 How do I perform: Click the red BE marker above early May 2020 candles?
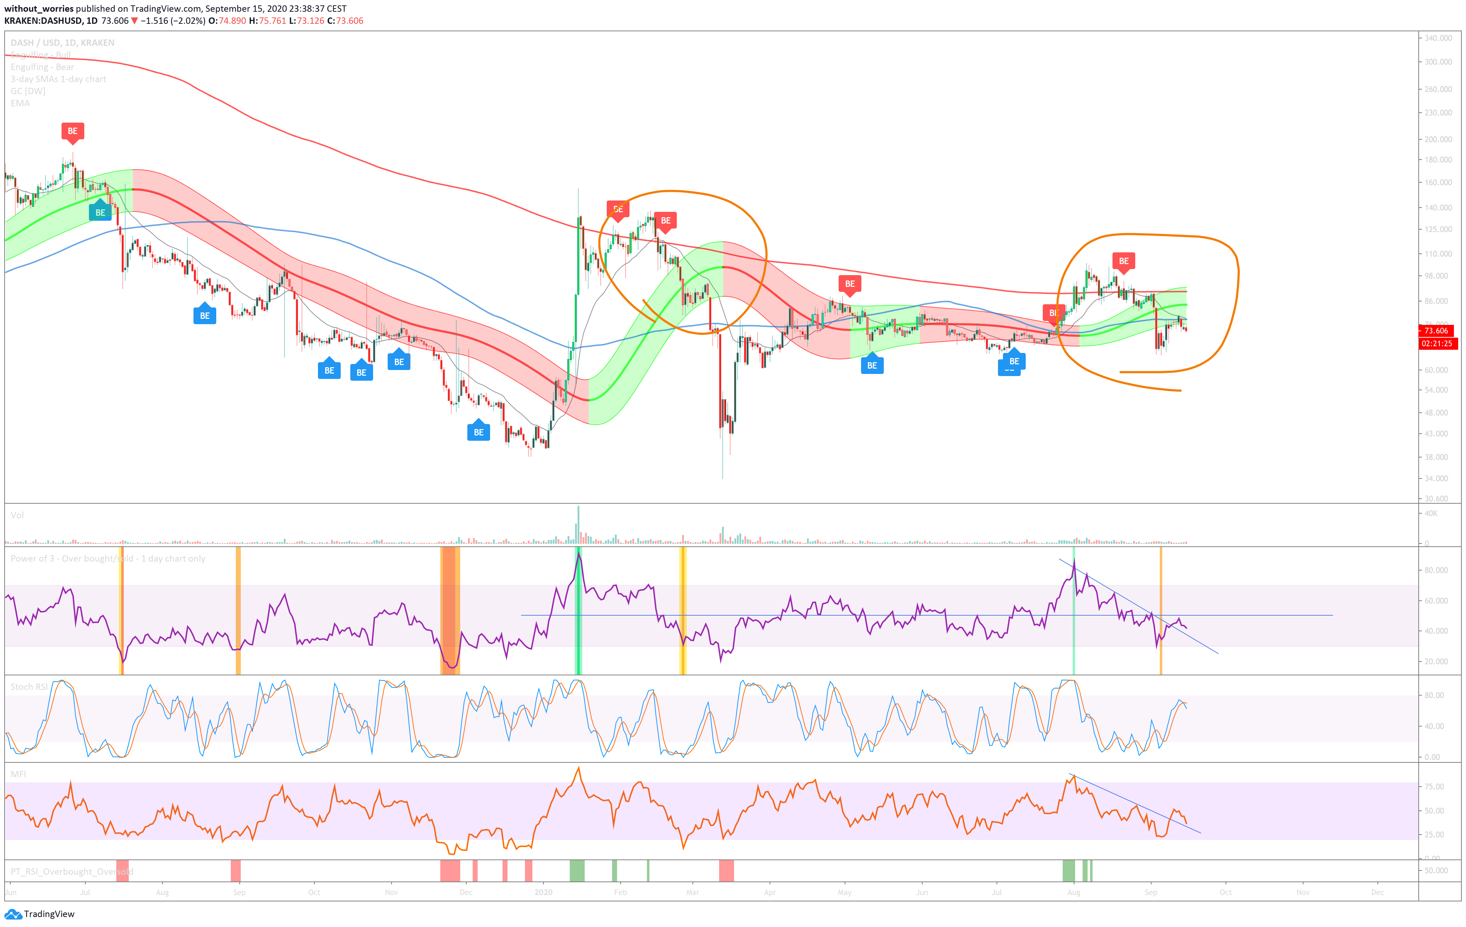(x=850, y=285)
